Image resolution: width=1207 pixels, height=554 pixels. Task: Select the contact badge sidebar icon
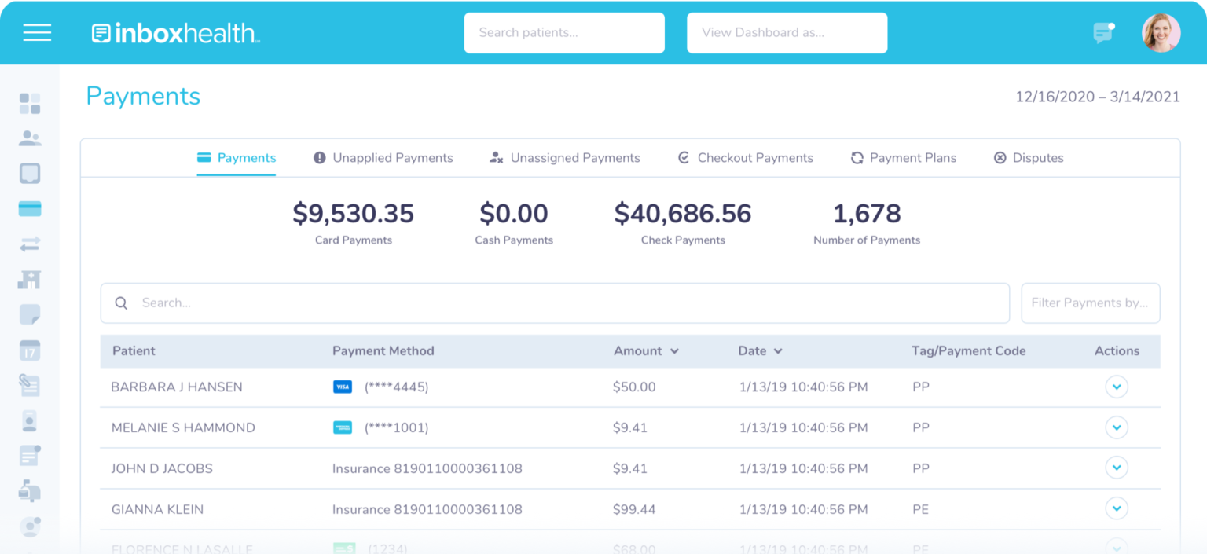click(x=30, y=420)
